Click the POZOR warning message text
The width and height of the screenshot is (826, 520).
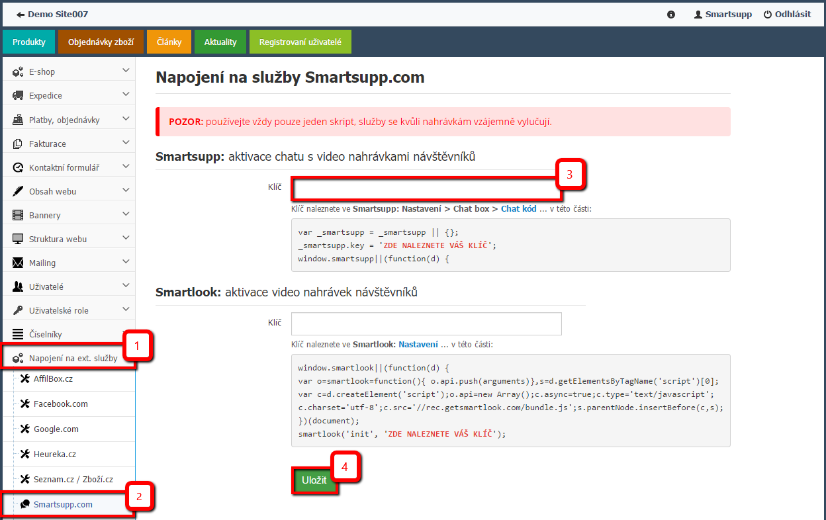pyautogui.click(x=361, y=122)
